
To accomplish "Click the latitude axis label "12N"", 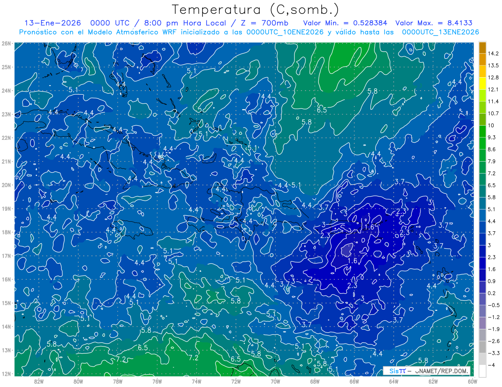I will 6,374.
